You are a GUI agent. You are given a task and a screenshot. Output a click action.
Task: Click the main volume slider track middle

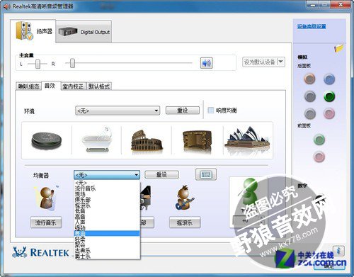pyautogui.click(x=129, y=63)
